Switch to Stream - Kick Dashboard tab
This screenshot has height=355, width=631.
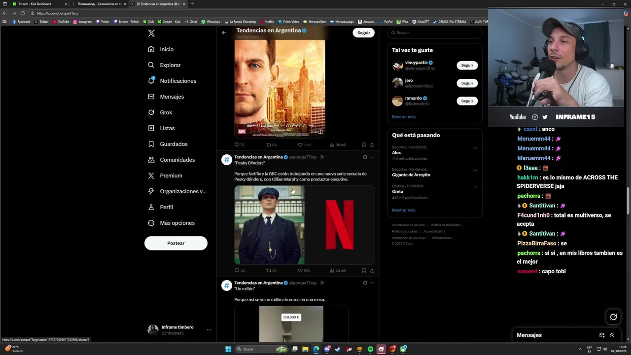click(39, 4)
